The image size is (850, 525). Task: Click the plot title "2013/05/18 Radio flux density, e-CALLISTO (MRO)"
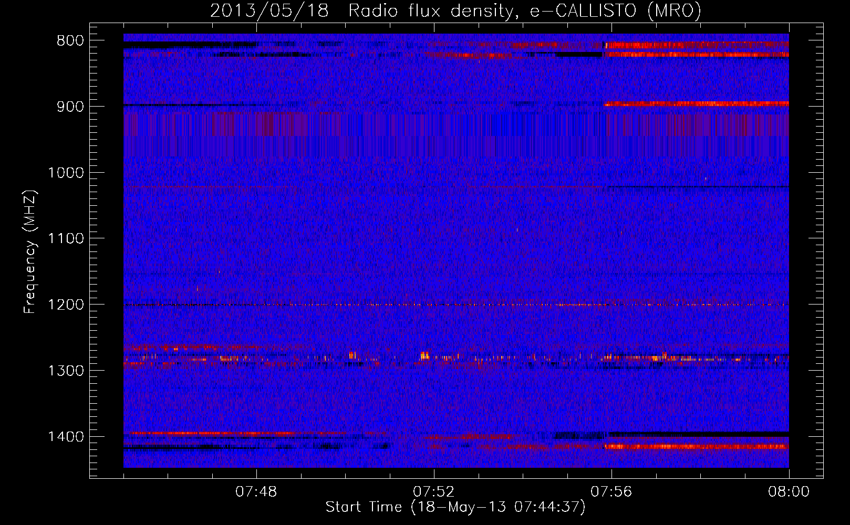(455, 10)
